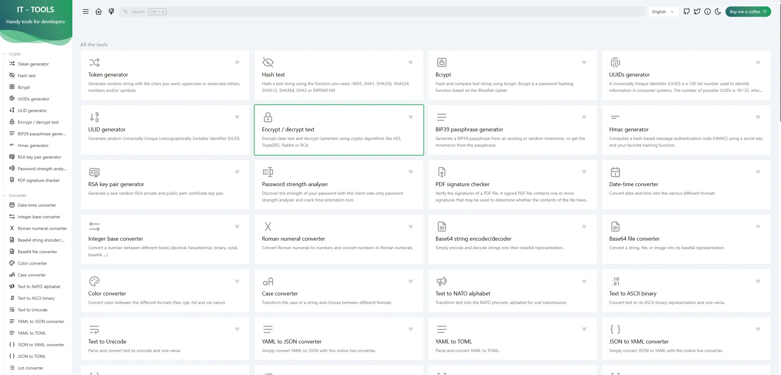Click the shuffle icon on Token generator card
781x375 pixels.
click(x=94, y=62)
